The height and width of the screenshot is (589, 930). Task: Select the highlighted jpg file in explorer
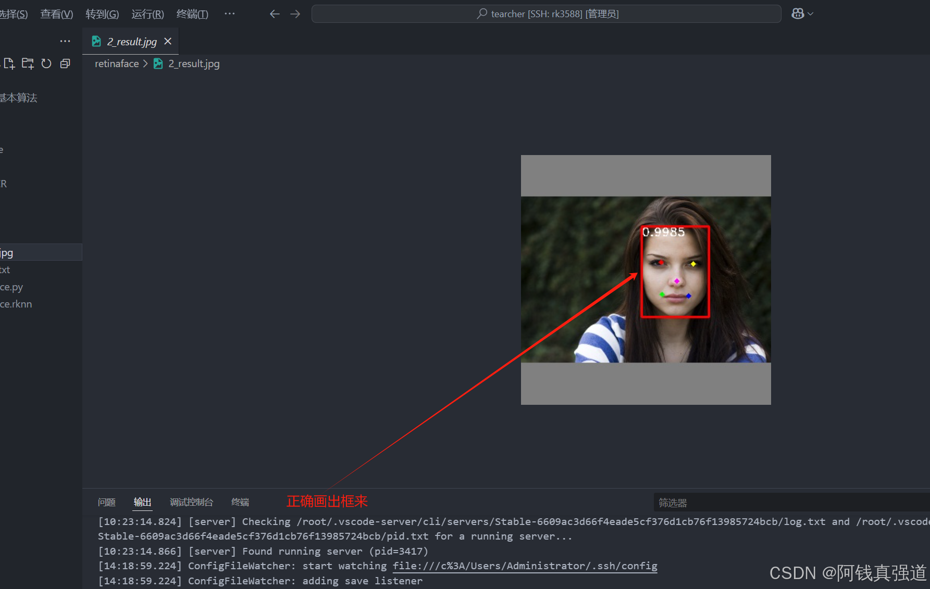pyautogui.click(x=41, y=253)
